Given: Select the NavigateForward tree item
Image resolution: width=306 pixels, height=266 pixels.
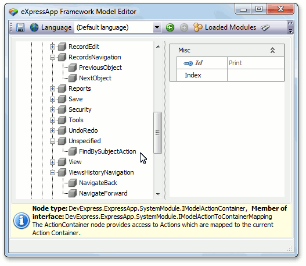Looking at the screenshot, I should click(103, 193).
